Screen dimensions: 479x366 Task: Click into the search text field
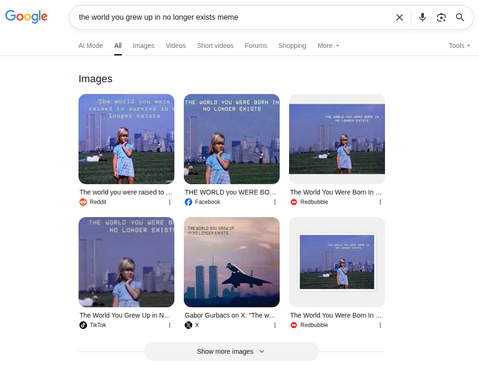[x=232, y=17]
